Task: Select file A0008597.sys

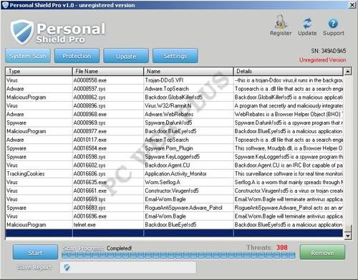Action: click(108, 89)
